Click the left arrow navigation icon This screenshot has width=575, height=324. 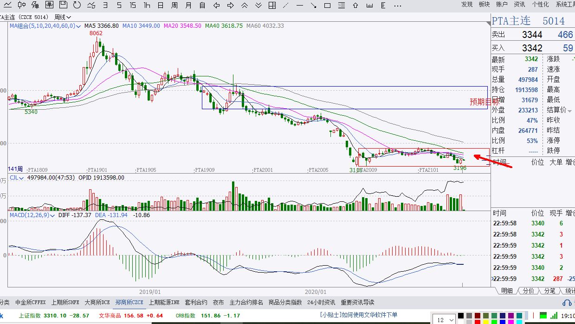point(216,5)
